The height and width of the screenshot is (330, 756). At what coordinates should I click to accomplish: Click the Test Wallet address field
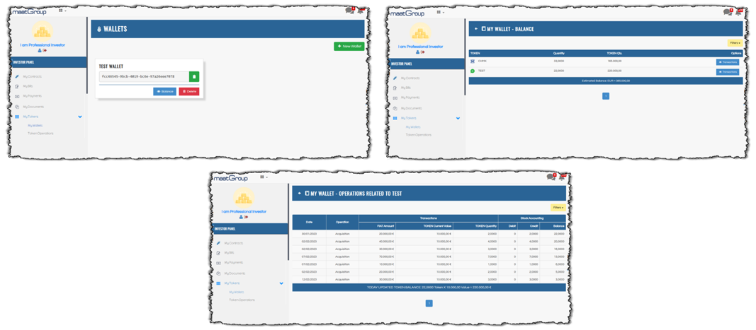(x=143, y=77)
